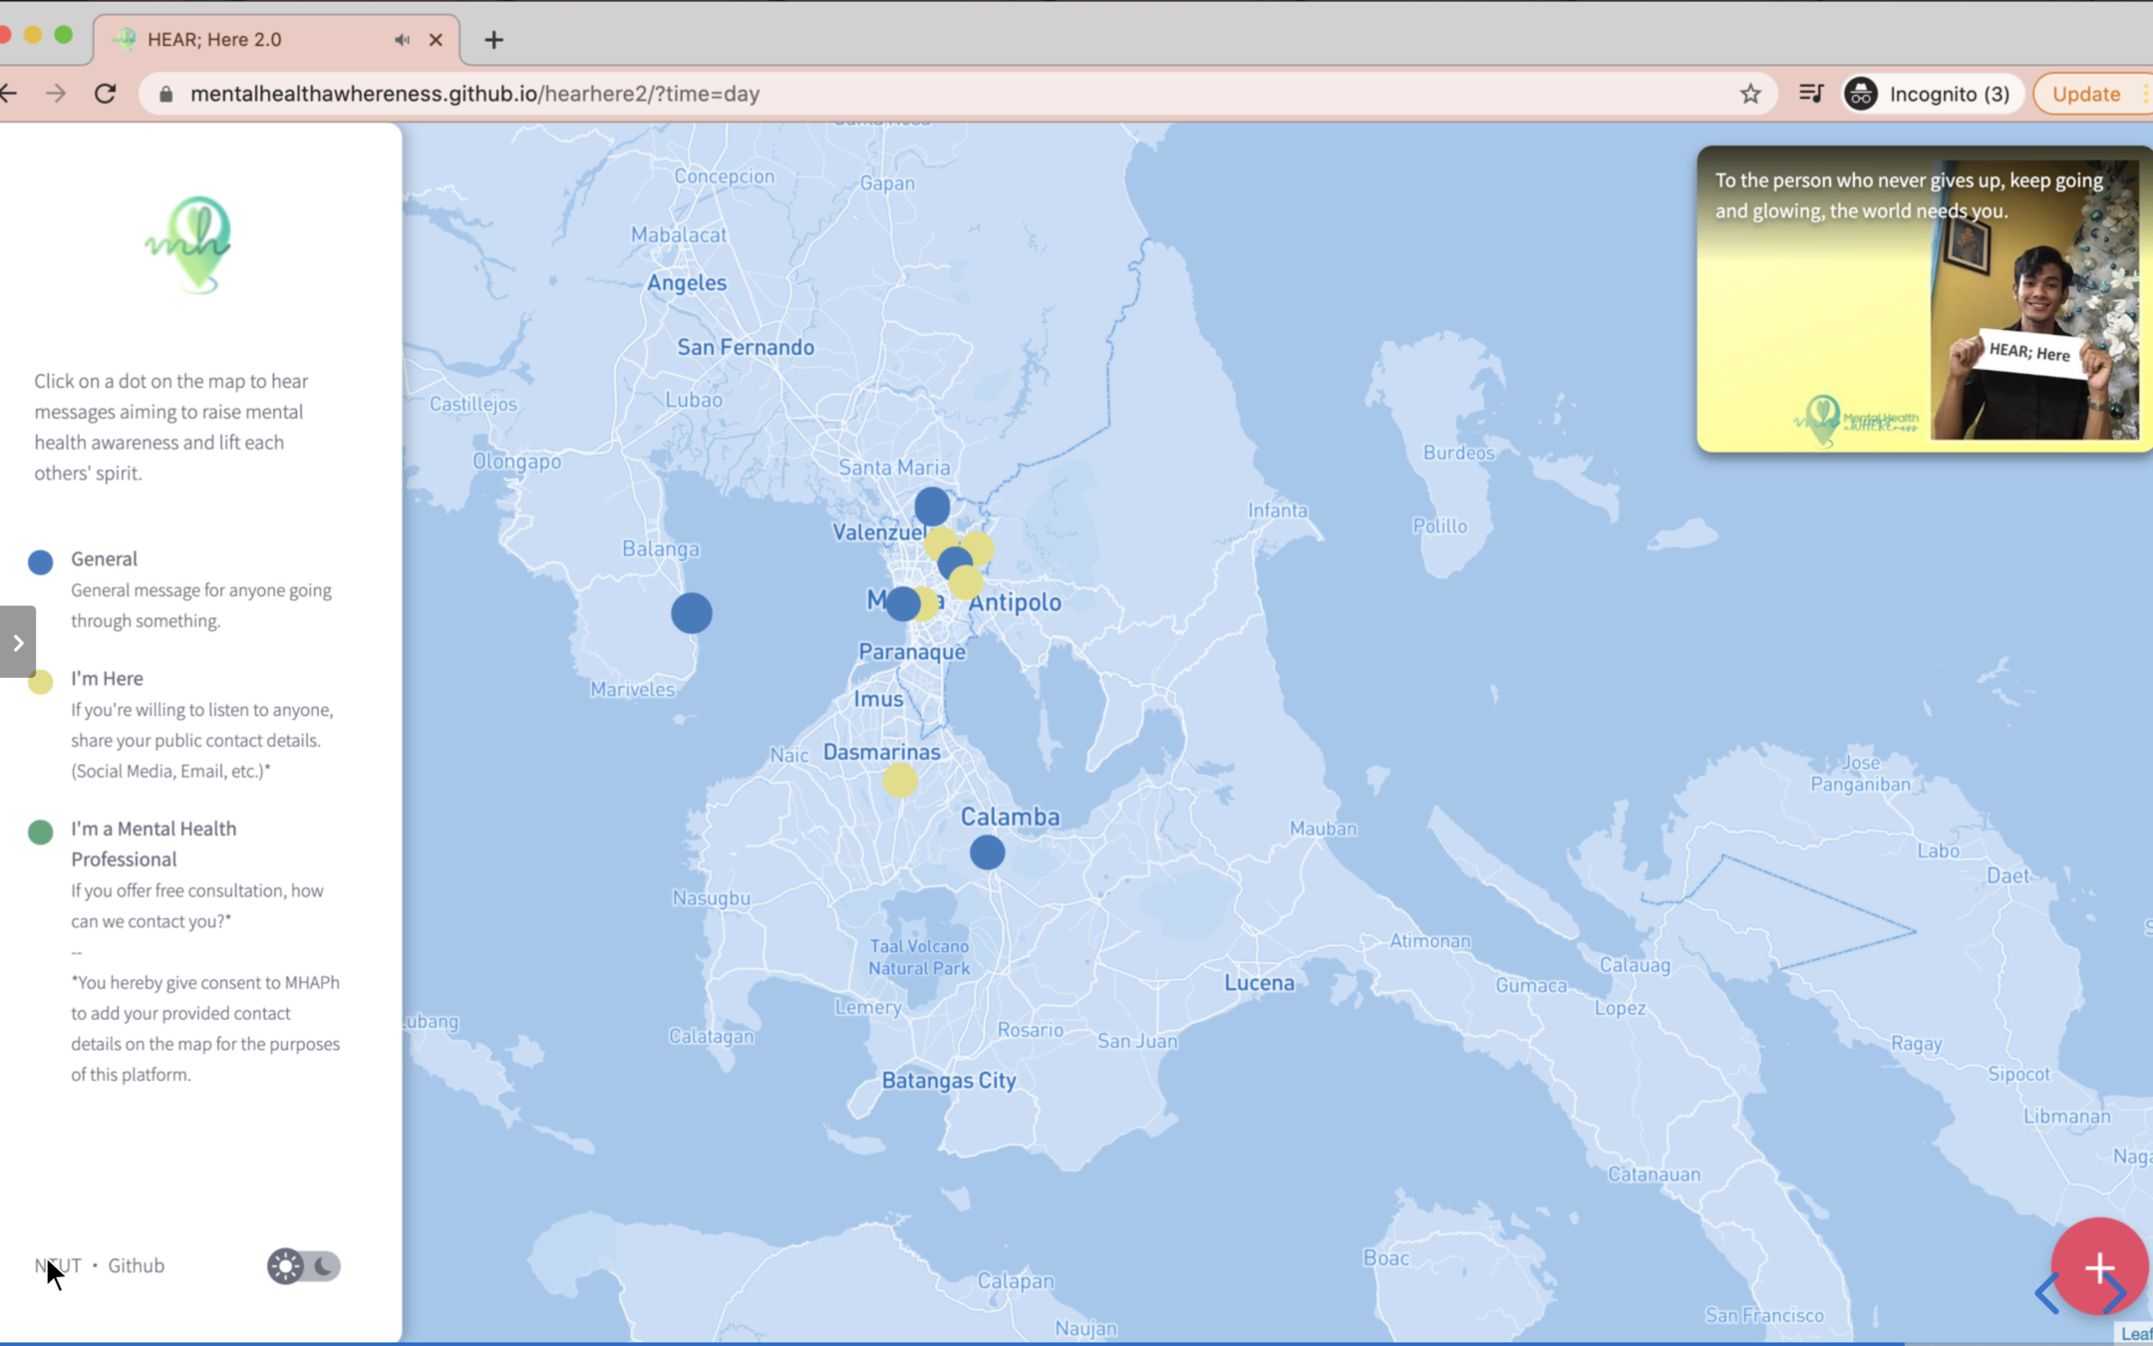
Task: Click the blue dot near Balanga
Action: click(x=692, y=612)
